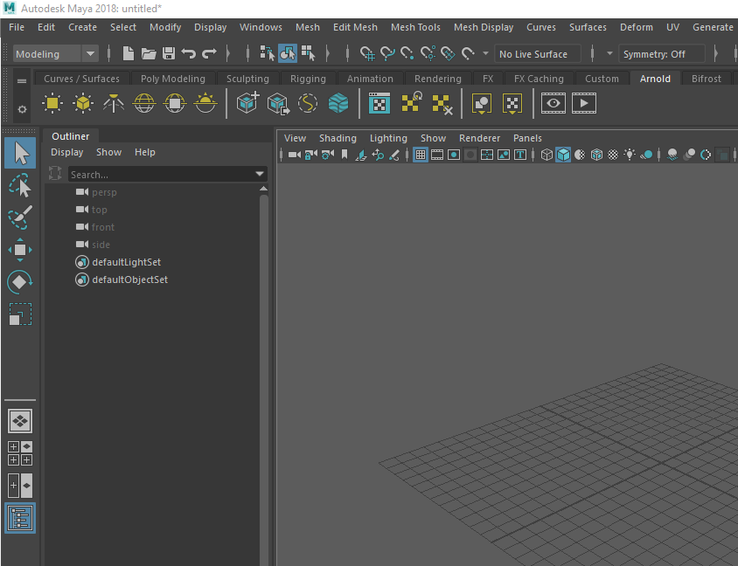This screenshot has height=566, width=738.
Task: Enable snap to grids
Action: [367, 53]
